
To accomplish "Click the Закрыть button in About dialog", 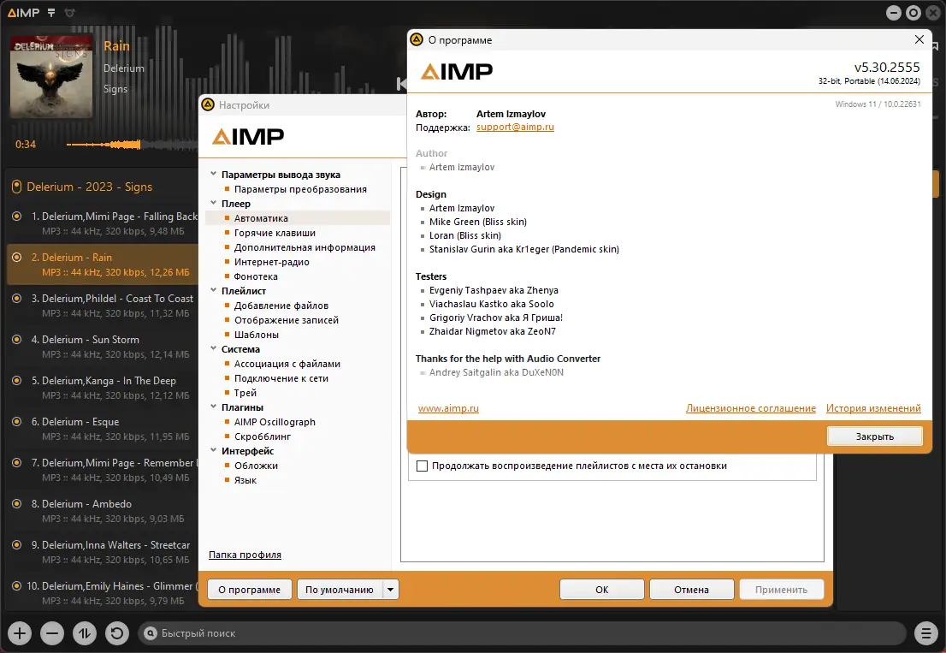I will pos(875,436).
